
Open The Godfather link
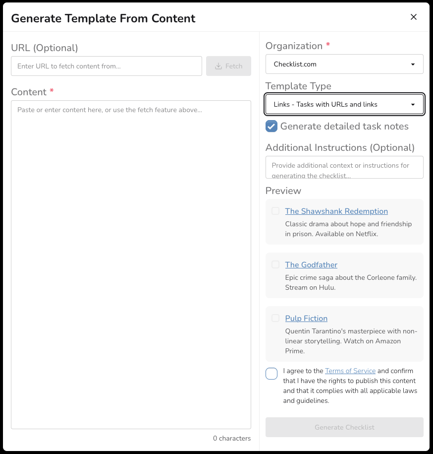tap(311, 265)
